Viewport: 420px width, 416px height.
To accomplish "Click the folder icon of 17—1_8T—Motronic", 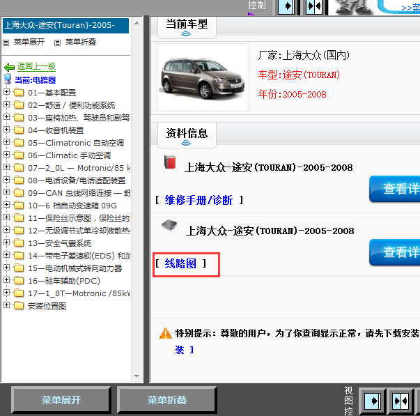I will [x=19, y=293].
